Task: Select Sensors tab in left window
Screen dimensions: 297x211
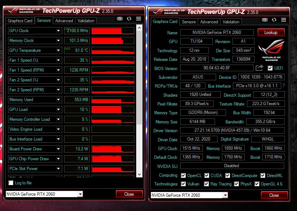Action: (x=44, y=20)
